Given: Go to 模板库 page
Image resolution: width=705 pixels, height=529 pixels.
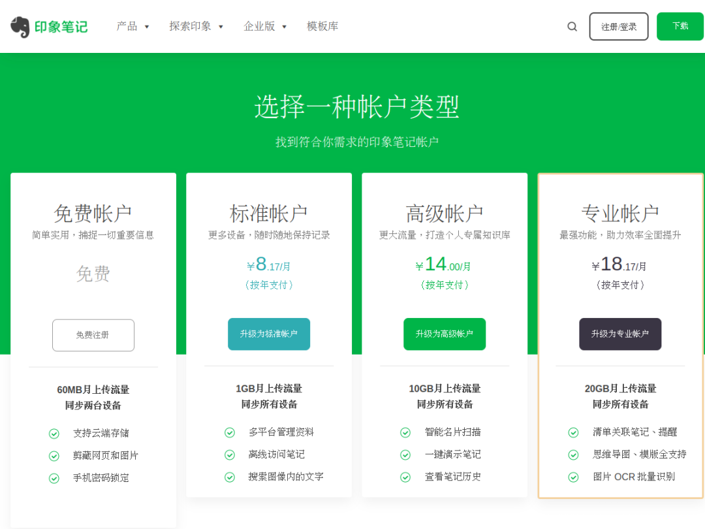Looking at the screenshot, I should (322, 27).
